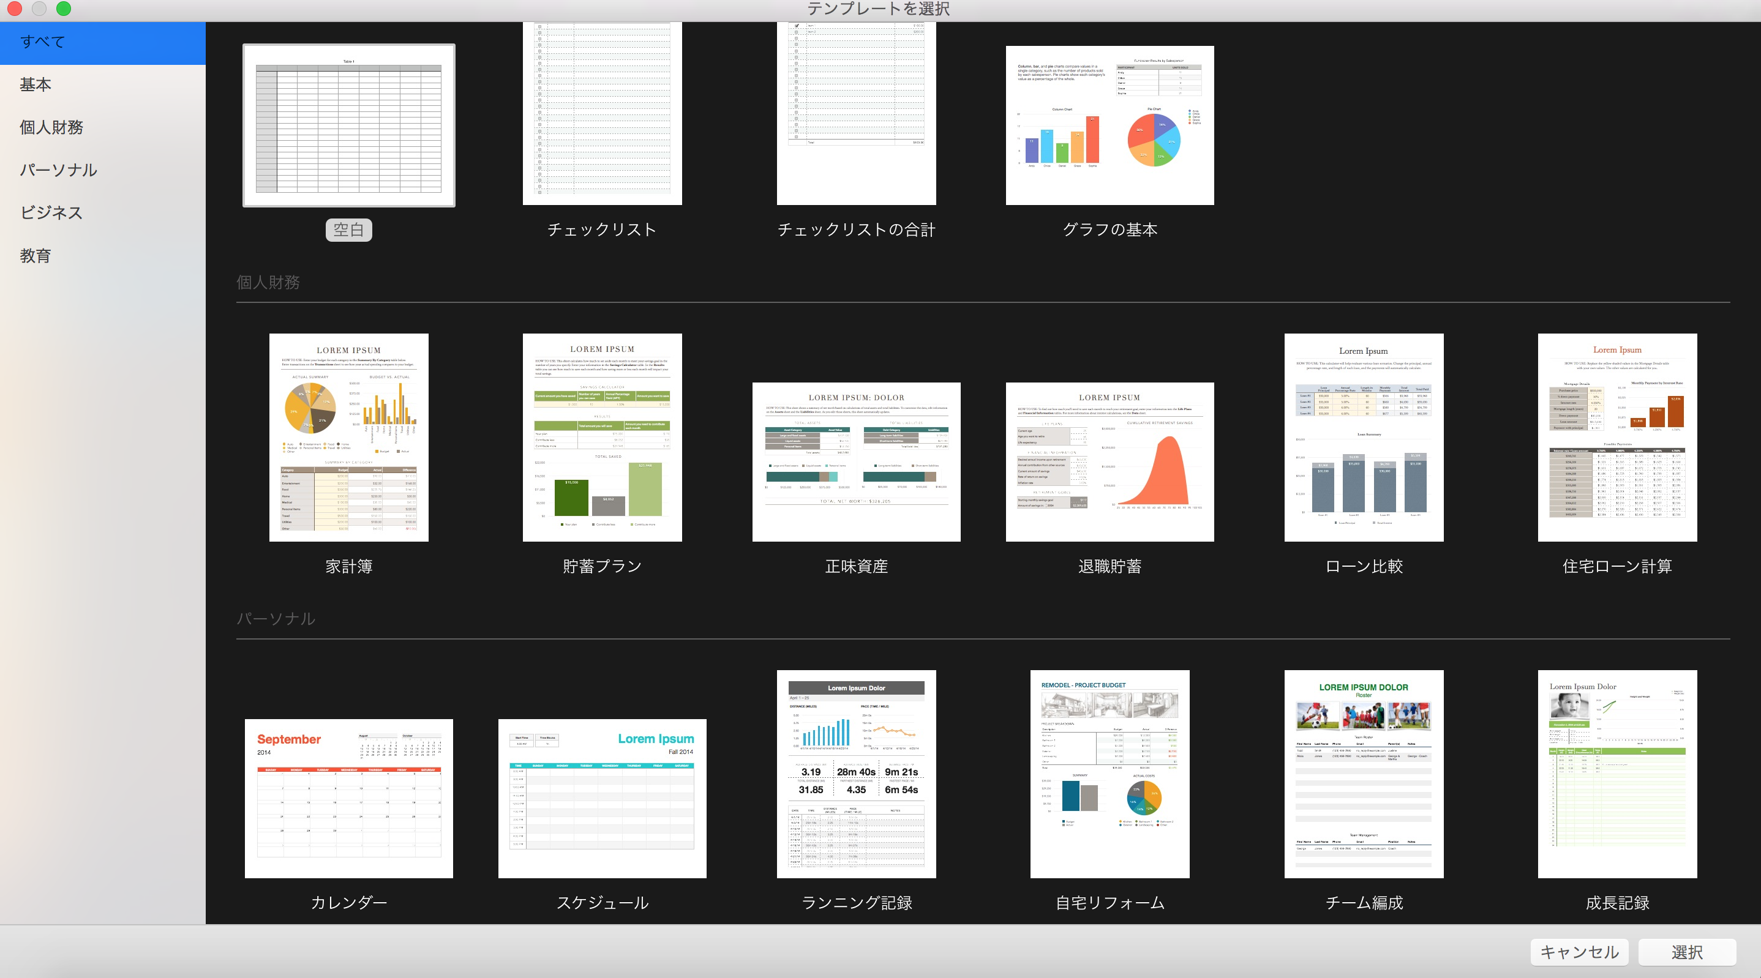The image size is (1761, 978).
Task: Click the パーソナル sidebar filter
Action: click(60, 169)
